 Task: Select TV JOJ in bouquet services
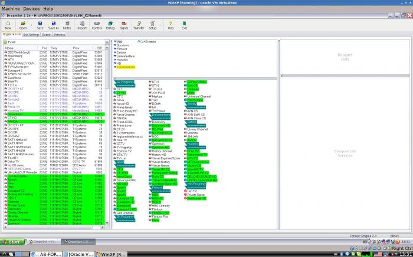coord(155,89)
